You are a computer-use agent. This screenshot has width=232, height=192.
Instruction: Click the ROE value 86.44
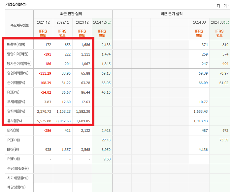[85, 92]
